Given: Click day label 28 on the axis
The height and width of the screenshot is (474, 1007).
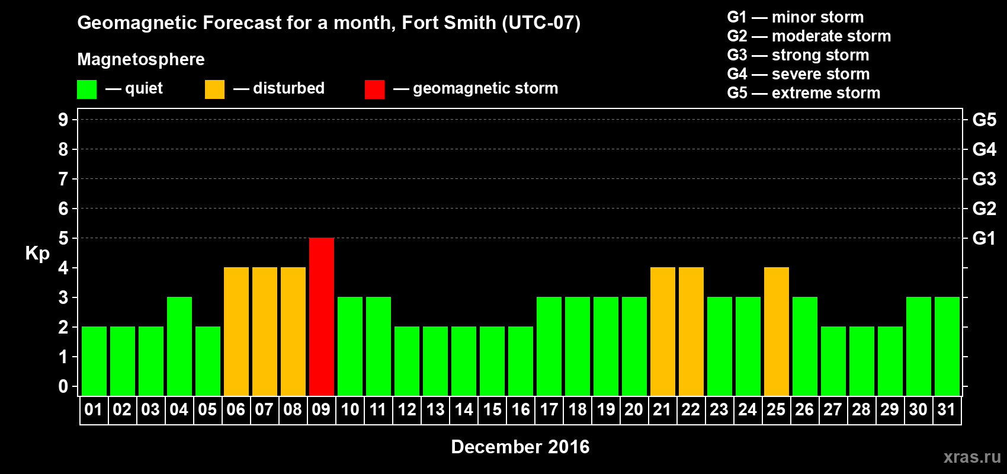Looking at the screenshot, I should pyautogui.click(x=861, y=409).
